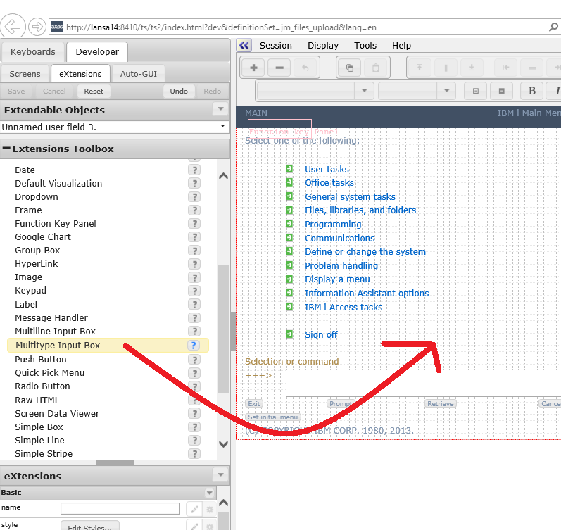This screenshot has height=530, width=561.
Task: Click the Programming menu link
Action: [x=333, y=224]
